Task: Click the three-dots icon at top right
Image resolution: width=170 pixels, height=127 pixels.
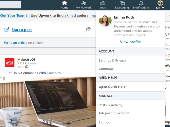Action: click(x=168, y=16)
